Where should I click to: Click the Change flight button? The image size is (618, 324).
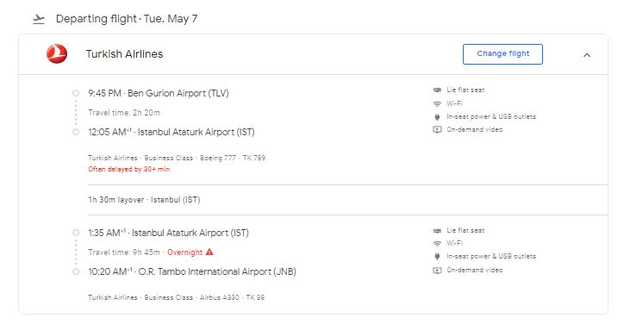coord(503,54)
